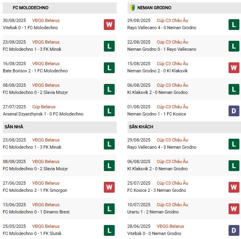Open Cúp C3 Châu Âu link dated 15/08/2025
The image size is (241, 239).
[172, 64]
